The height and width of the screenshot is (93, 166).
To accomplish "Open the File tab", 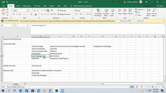I will [x=3, y=6].
